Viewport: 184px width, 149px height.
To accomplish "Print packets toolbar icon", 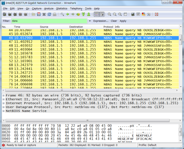I will 55,14.
